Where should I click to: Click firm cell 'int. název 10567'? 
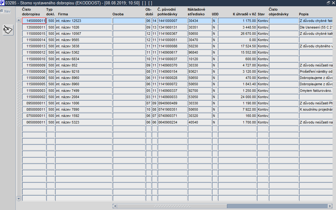point(84,34)
